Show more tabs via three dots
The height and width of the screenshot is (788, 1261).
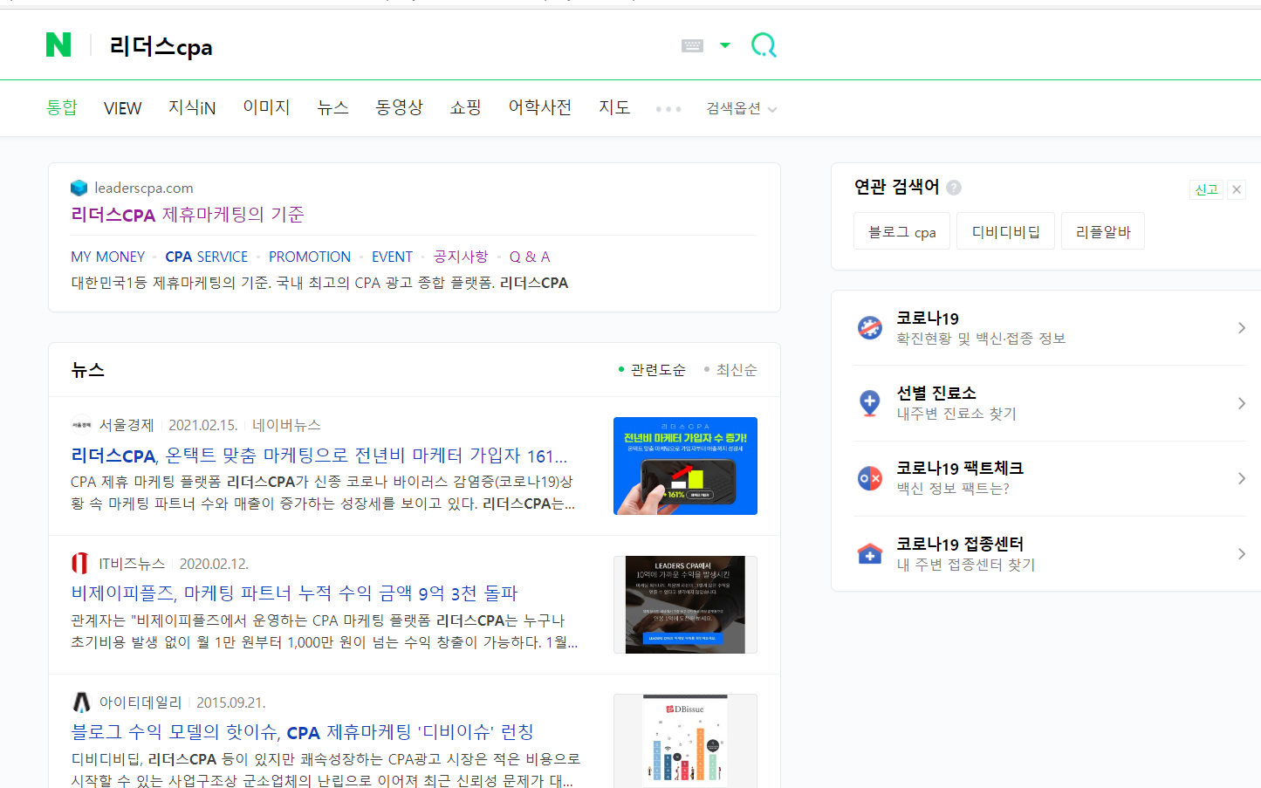pyautogui.click(x=668, y=109)
